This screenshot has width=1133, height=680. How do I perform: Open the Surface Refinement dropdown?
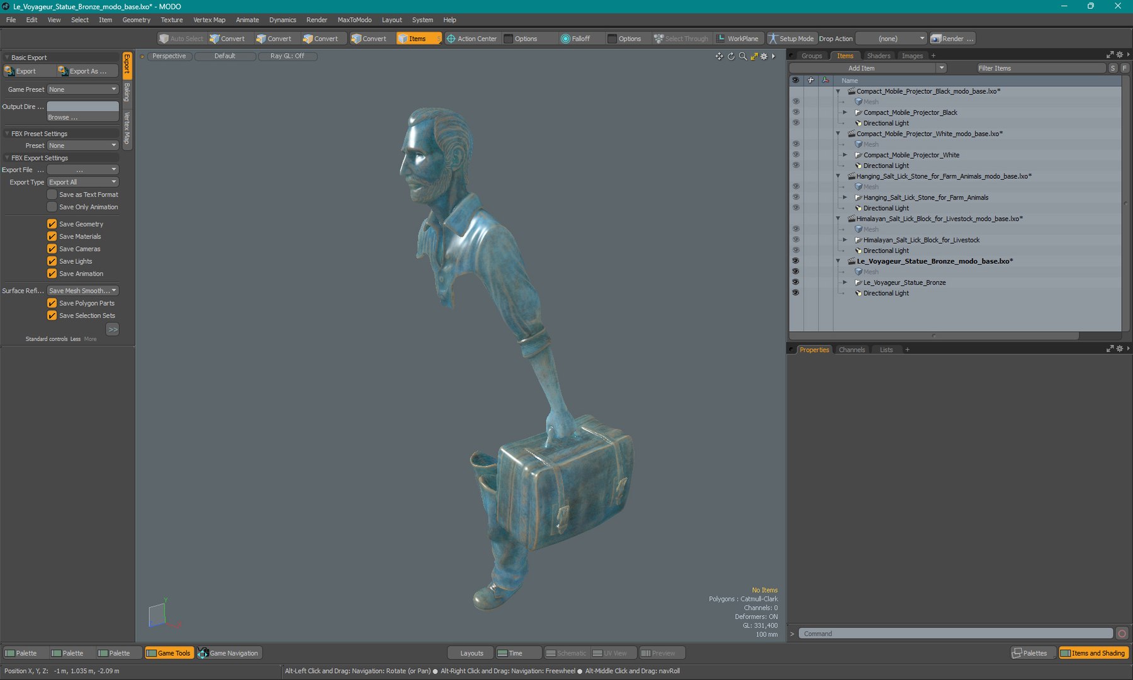pyautogui.click(x=83, y=291)
